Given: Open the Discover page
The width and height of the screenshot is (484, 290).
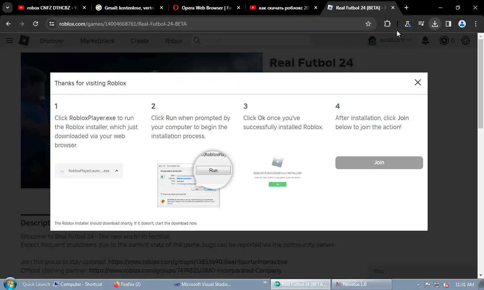Looking at the screenshot, I should pyautogui.click(x=52, y=41).
